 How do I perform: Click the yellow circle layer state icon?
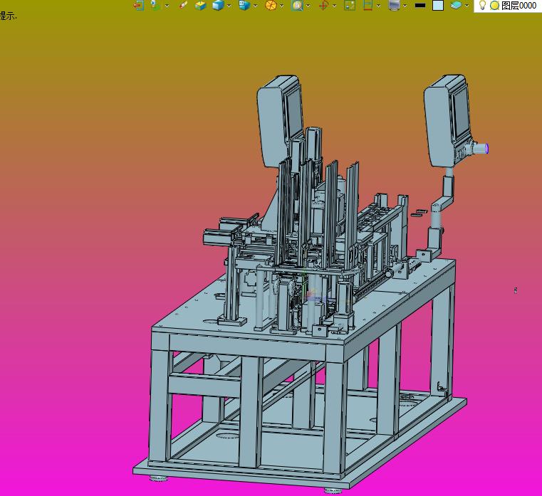(x=495, y=6)
